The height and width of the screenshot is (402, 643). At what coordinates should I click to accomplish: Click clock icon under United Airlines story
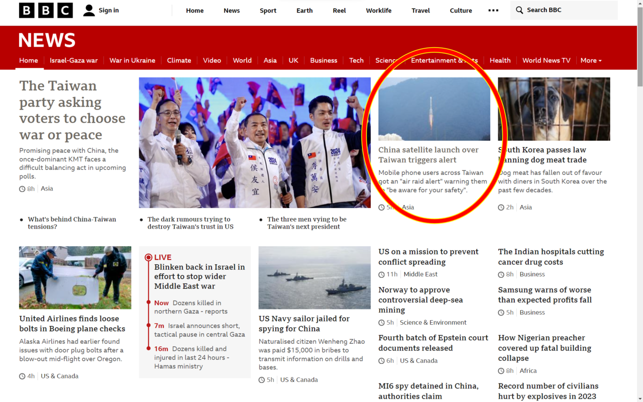click(22, 376)
